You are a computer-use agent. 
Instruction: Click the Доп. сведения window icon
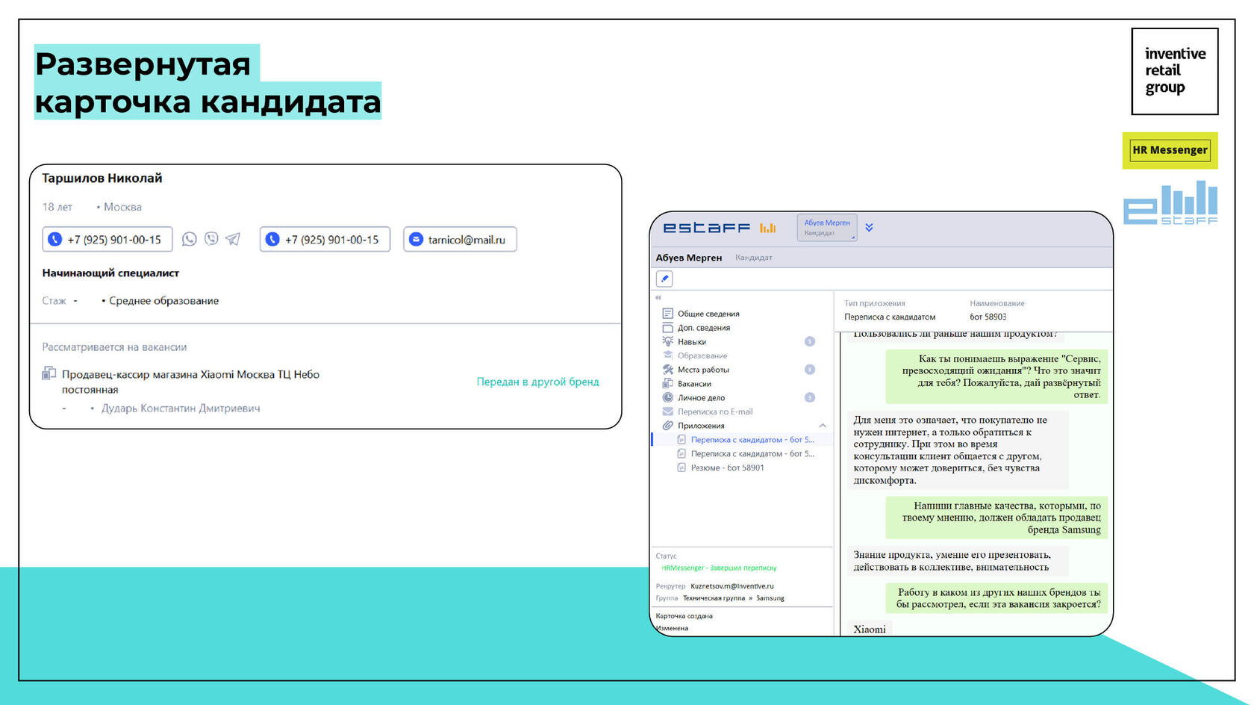(667, 327)
